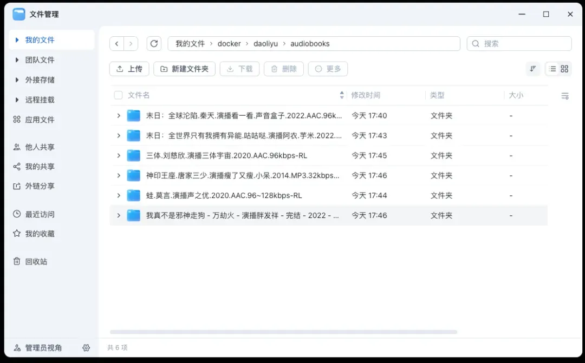Switch to grid view layout
The height and width of the screenshot is (363, 585).
pos(564,69)
